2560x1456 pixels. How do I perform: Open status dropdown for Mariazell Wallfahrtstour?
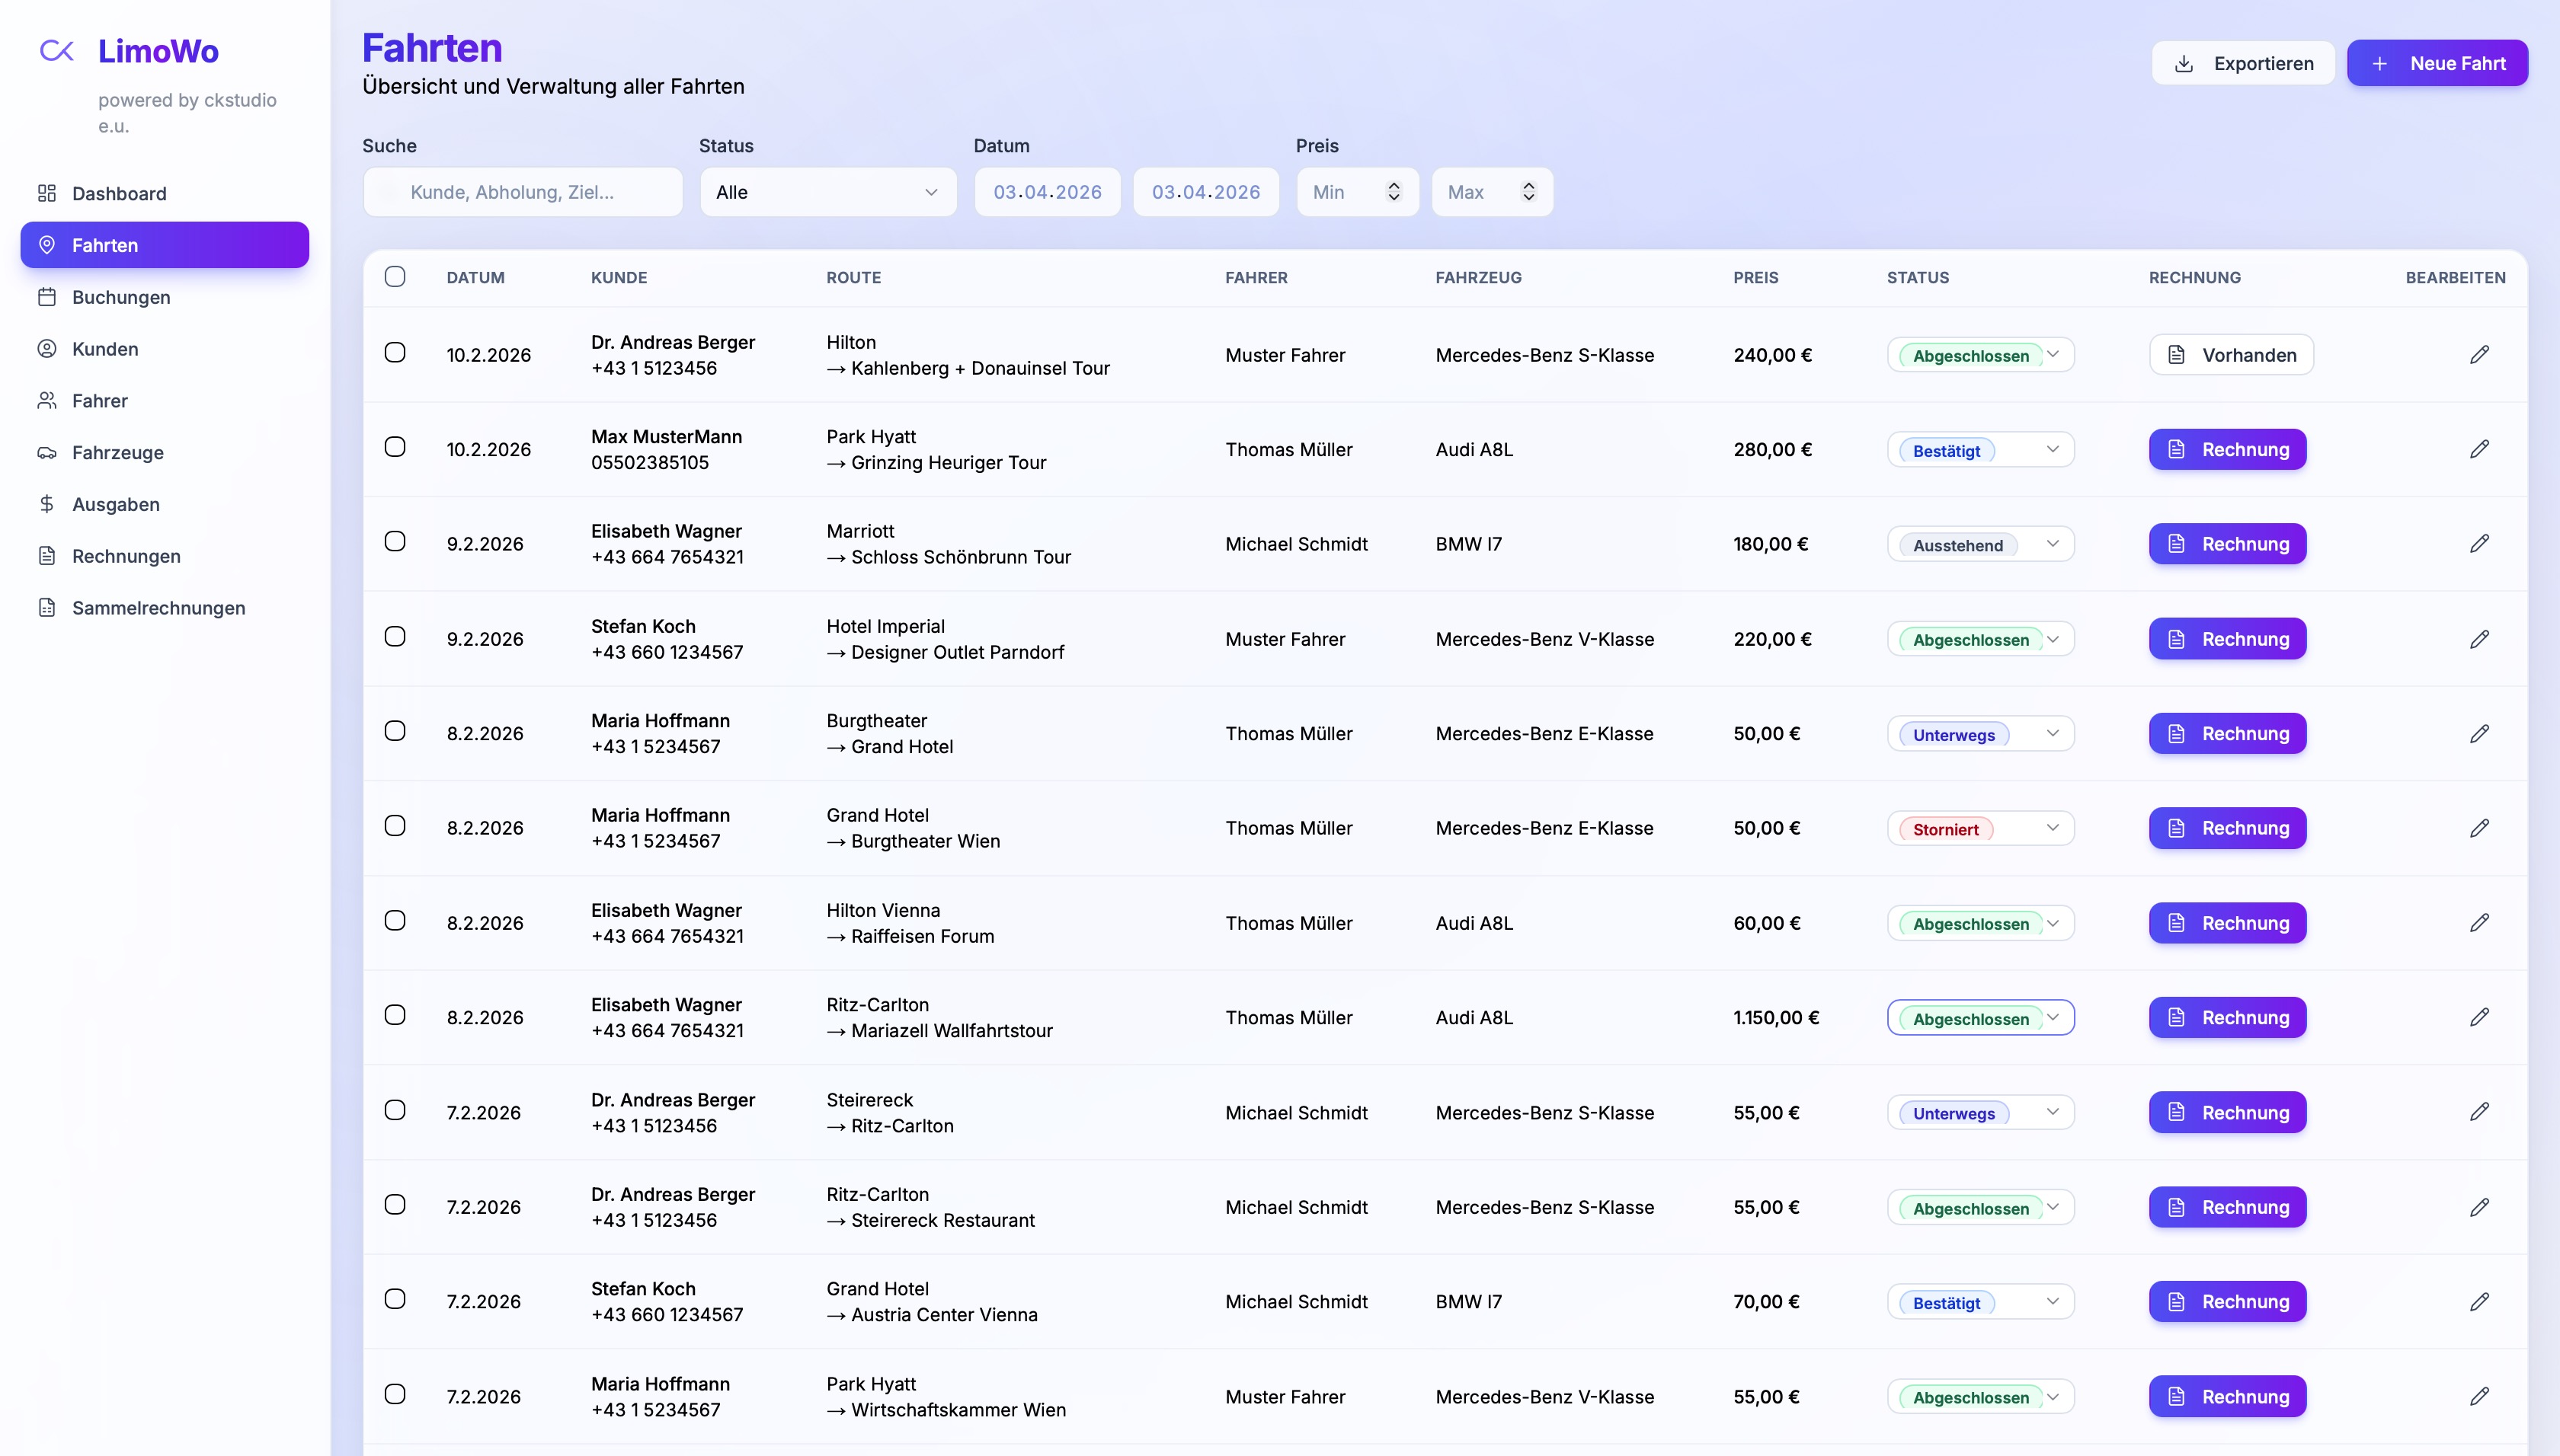click(x=1981, y=1017)
